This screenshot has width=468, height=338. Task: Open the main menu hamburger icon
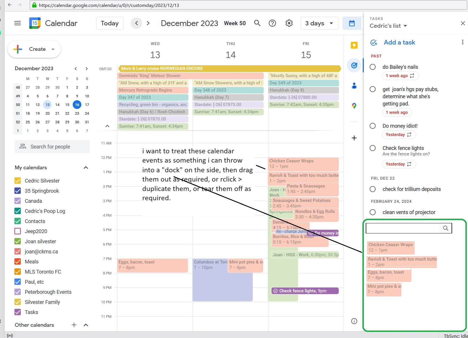tap(18, 23)
